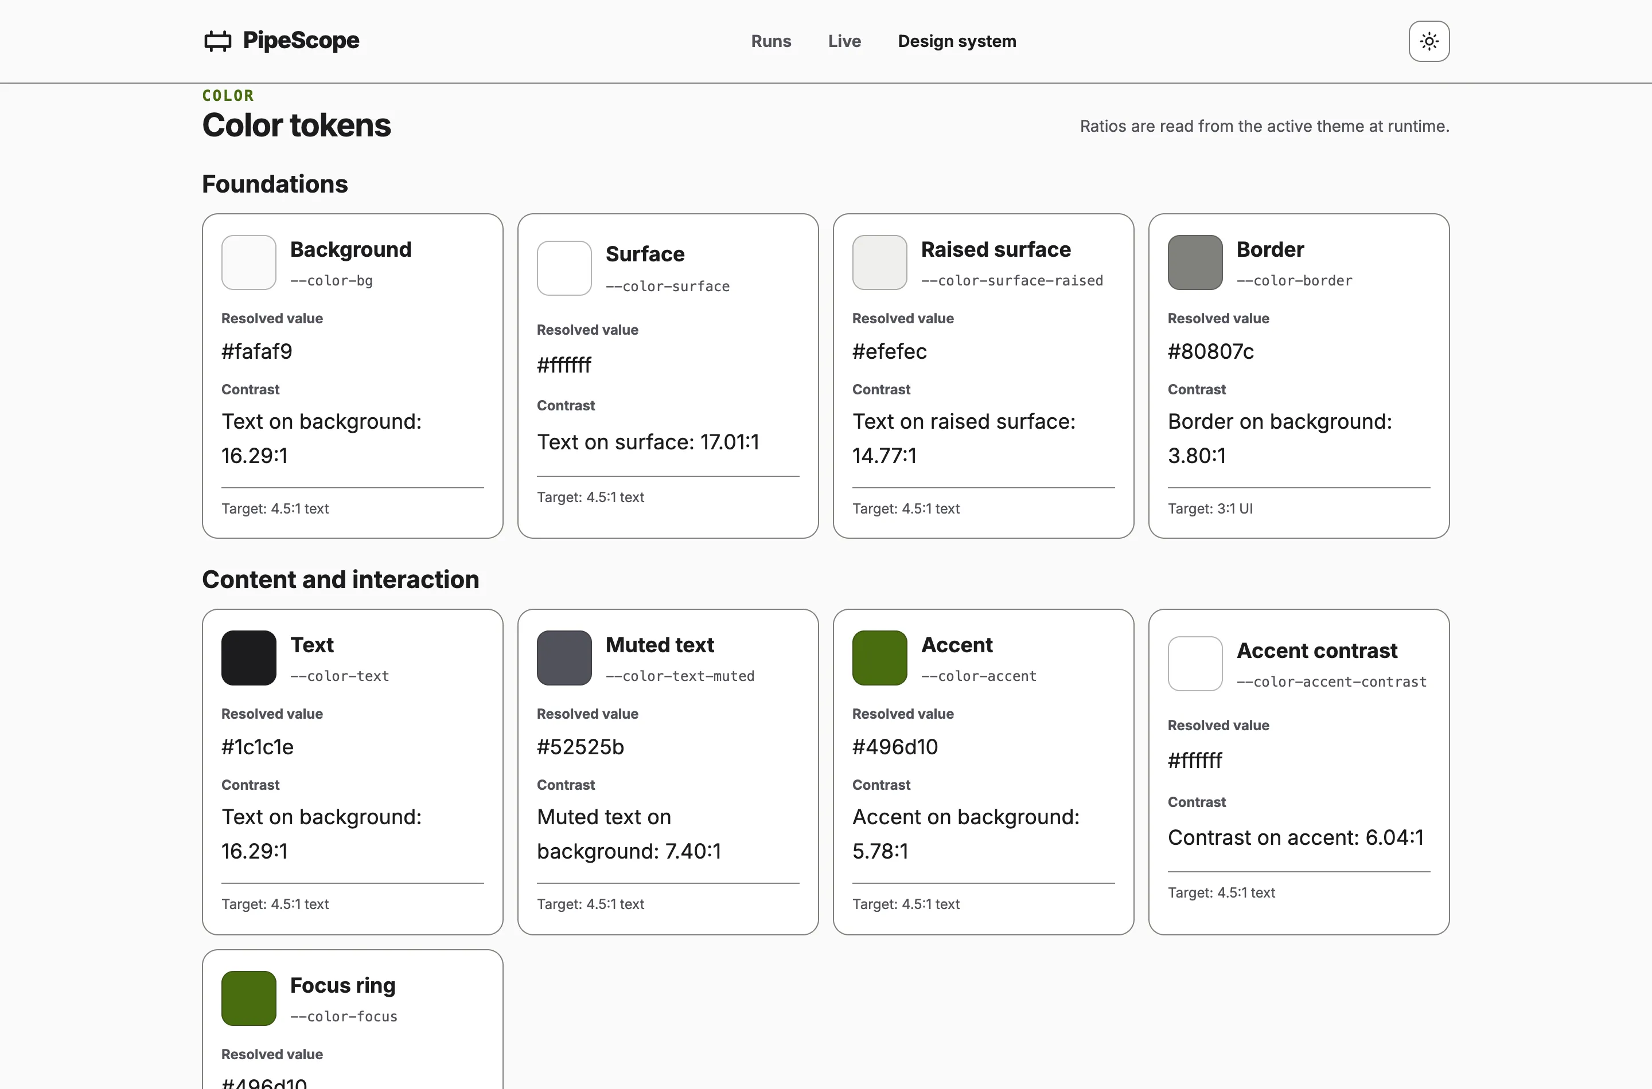Click the '--color-focus' token name

tap(344, 1016)
